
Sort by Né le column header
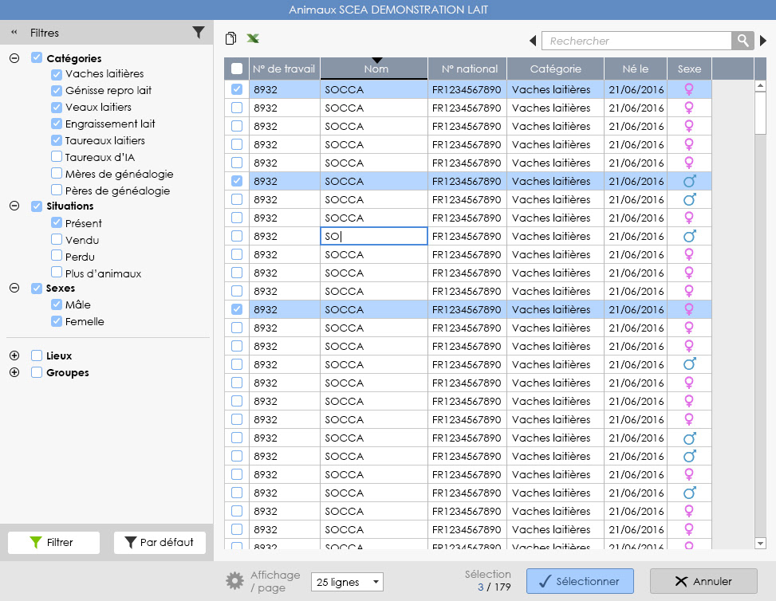coord(636,69)
